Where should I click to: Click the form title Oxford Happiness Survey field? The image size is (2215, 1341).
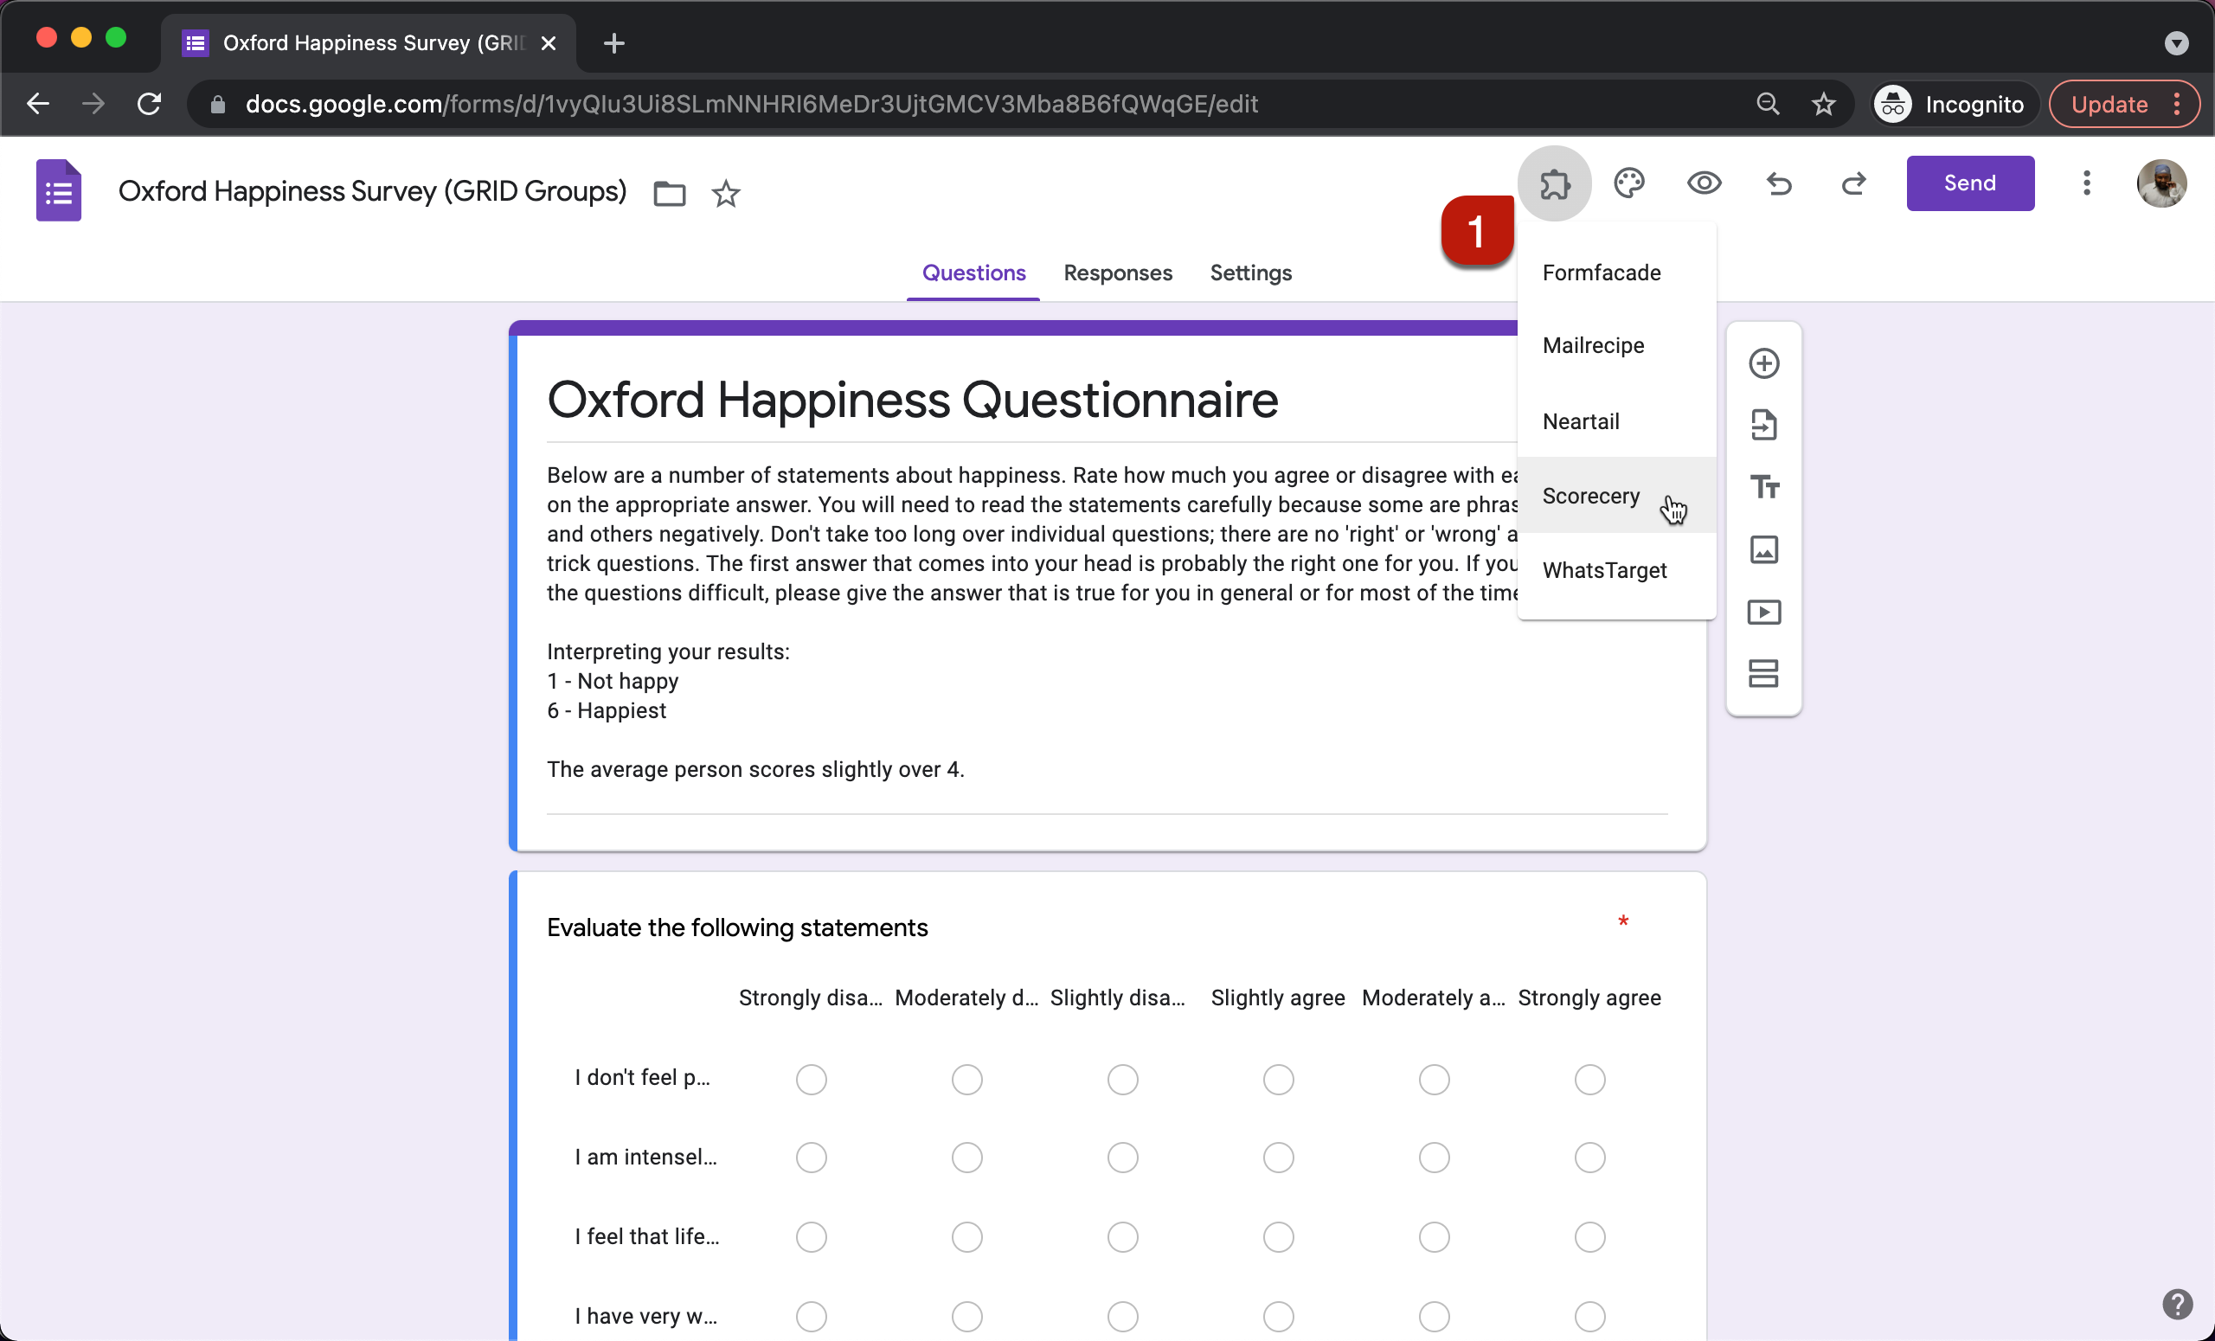pos(372,191)
